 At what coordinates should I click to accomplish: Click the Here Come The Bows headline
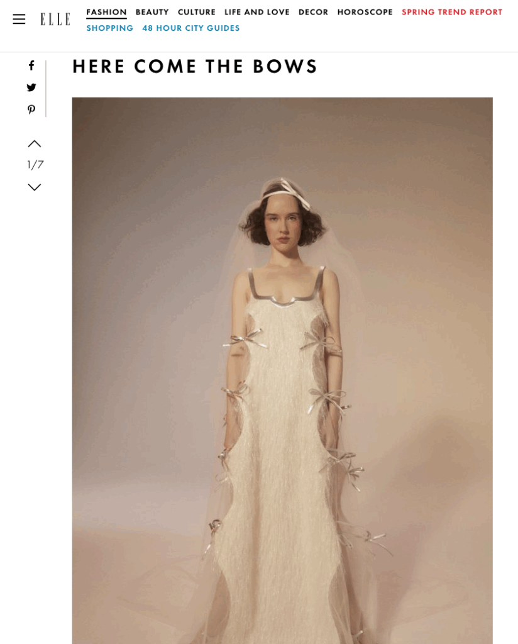click(195, 67)
